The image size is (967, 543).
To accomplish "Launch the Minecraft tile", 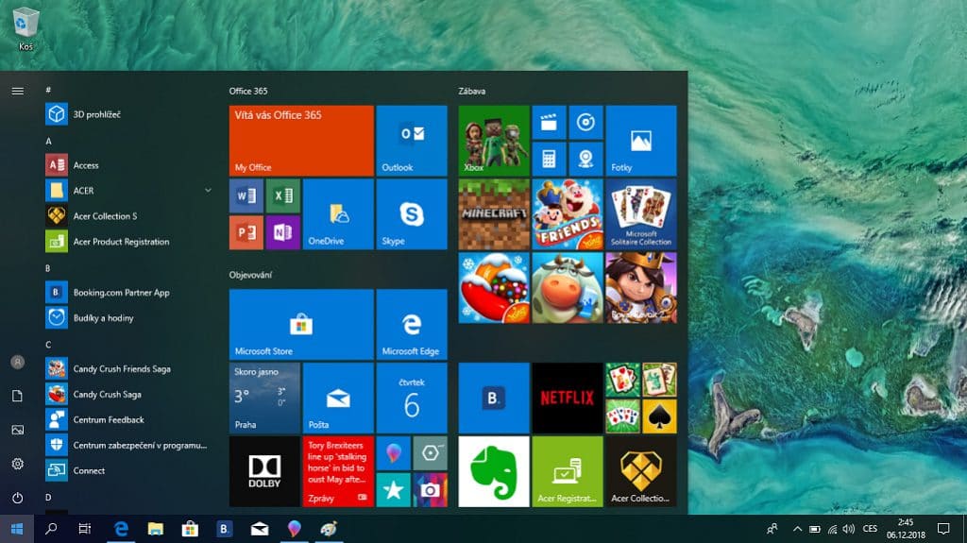I will point(494,214).
